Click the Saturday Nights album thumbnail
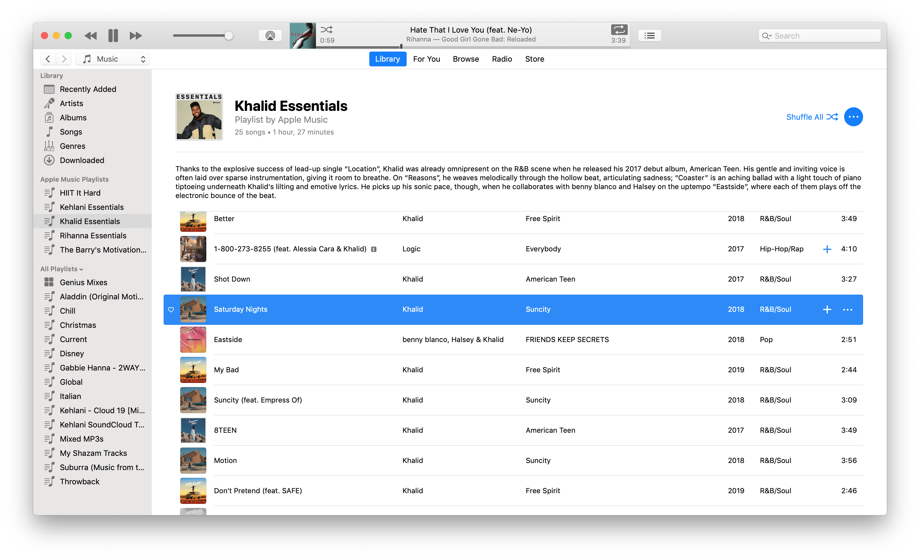This screenshot has height=559, width=920. pyautogui.click(x=193, y=309)
